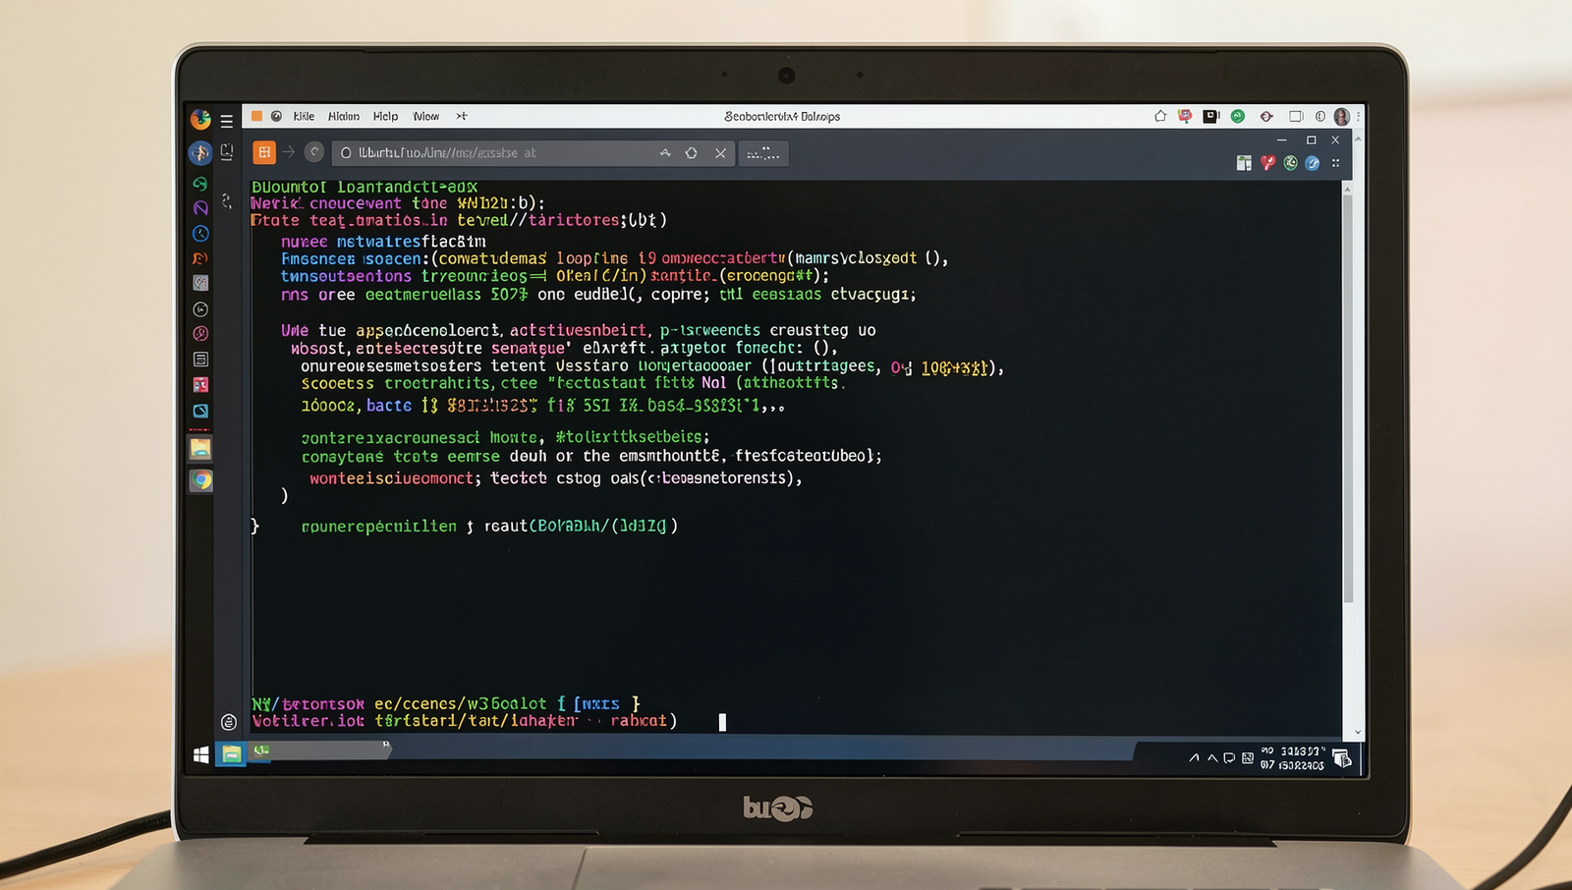Screen dimensions: 1572x890
Task: Click the pink circle dock icon
Action: point(200,334)
